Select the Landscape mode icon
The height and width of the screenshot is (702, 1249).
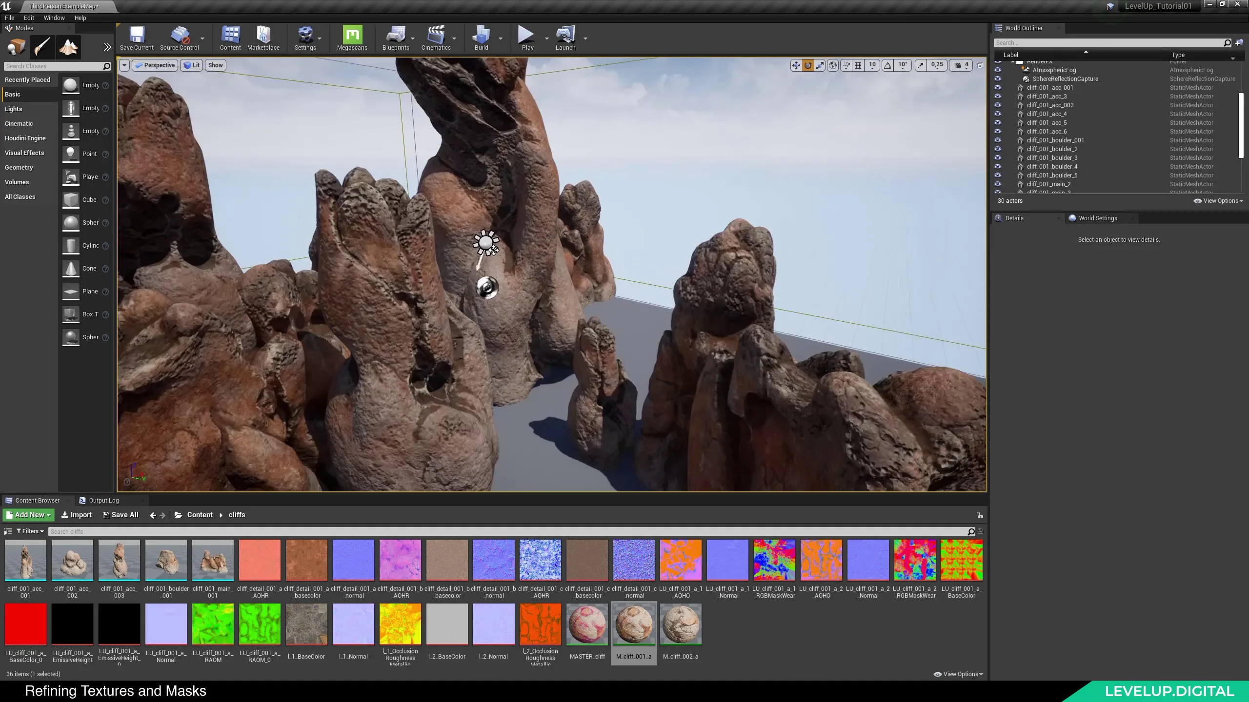tap(68, 47)
